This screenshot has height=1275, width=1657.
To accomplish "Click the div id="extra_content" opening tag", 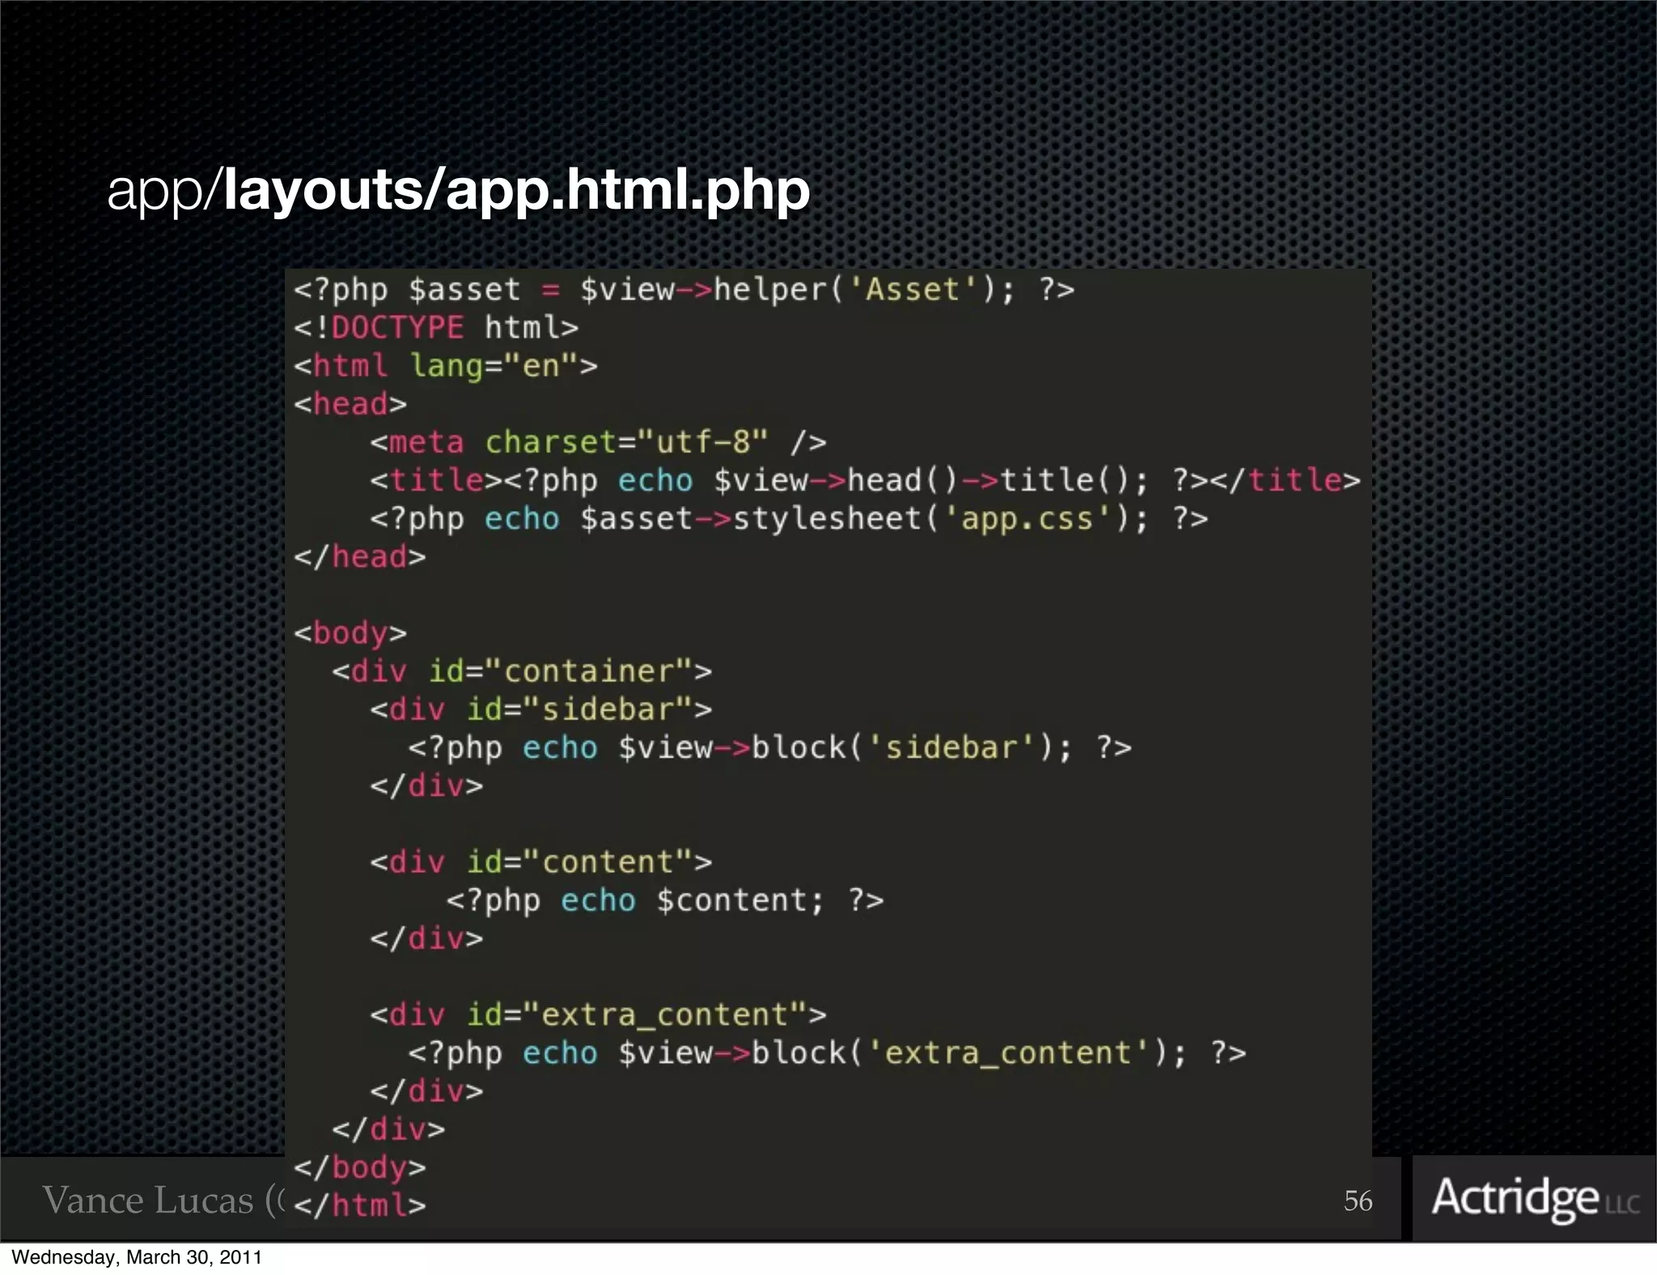I will click(597, 1014).
